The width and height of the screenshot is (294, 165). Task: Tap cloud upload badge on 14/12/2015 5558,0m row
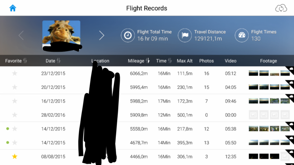(x=291, y=124)
